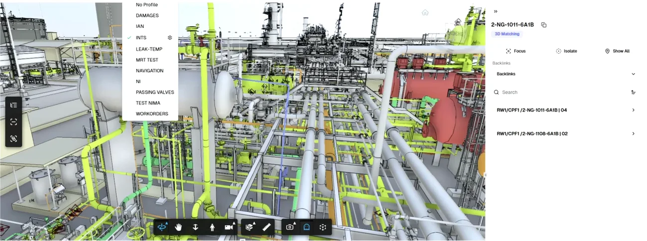Image resolution: width=647 pixels, height=241 pixels.
Task: Open the video camera tool
Action: pyautogui.click(x=229, y=227)
